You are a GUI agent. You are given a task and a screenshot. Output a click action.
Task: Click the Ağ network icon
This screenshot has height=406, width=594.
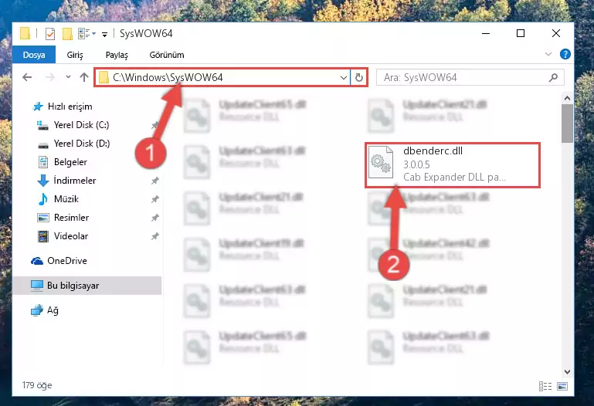click(x=37, y=310)
